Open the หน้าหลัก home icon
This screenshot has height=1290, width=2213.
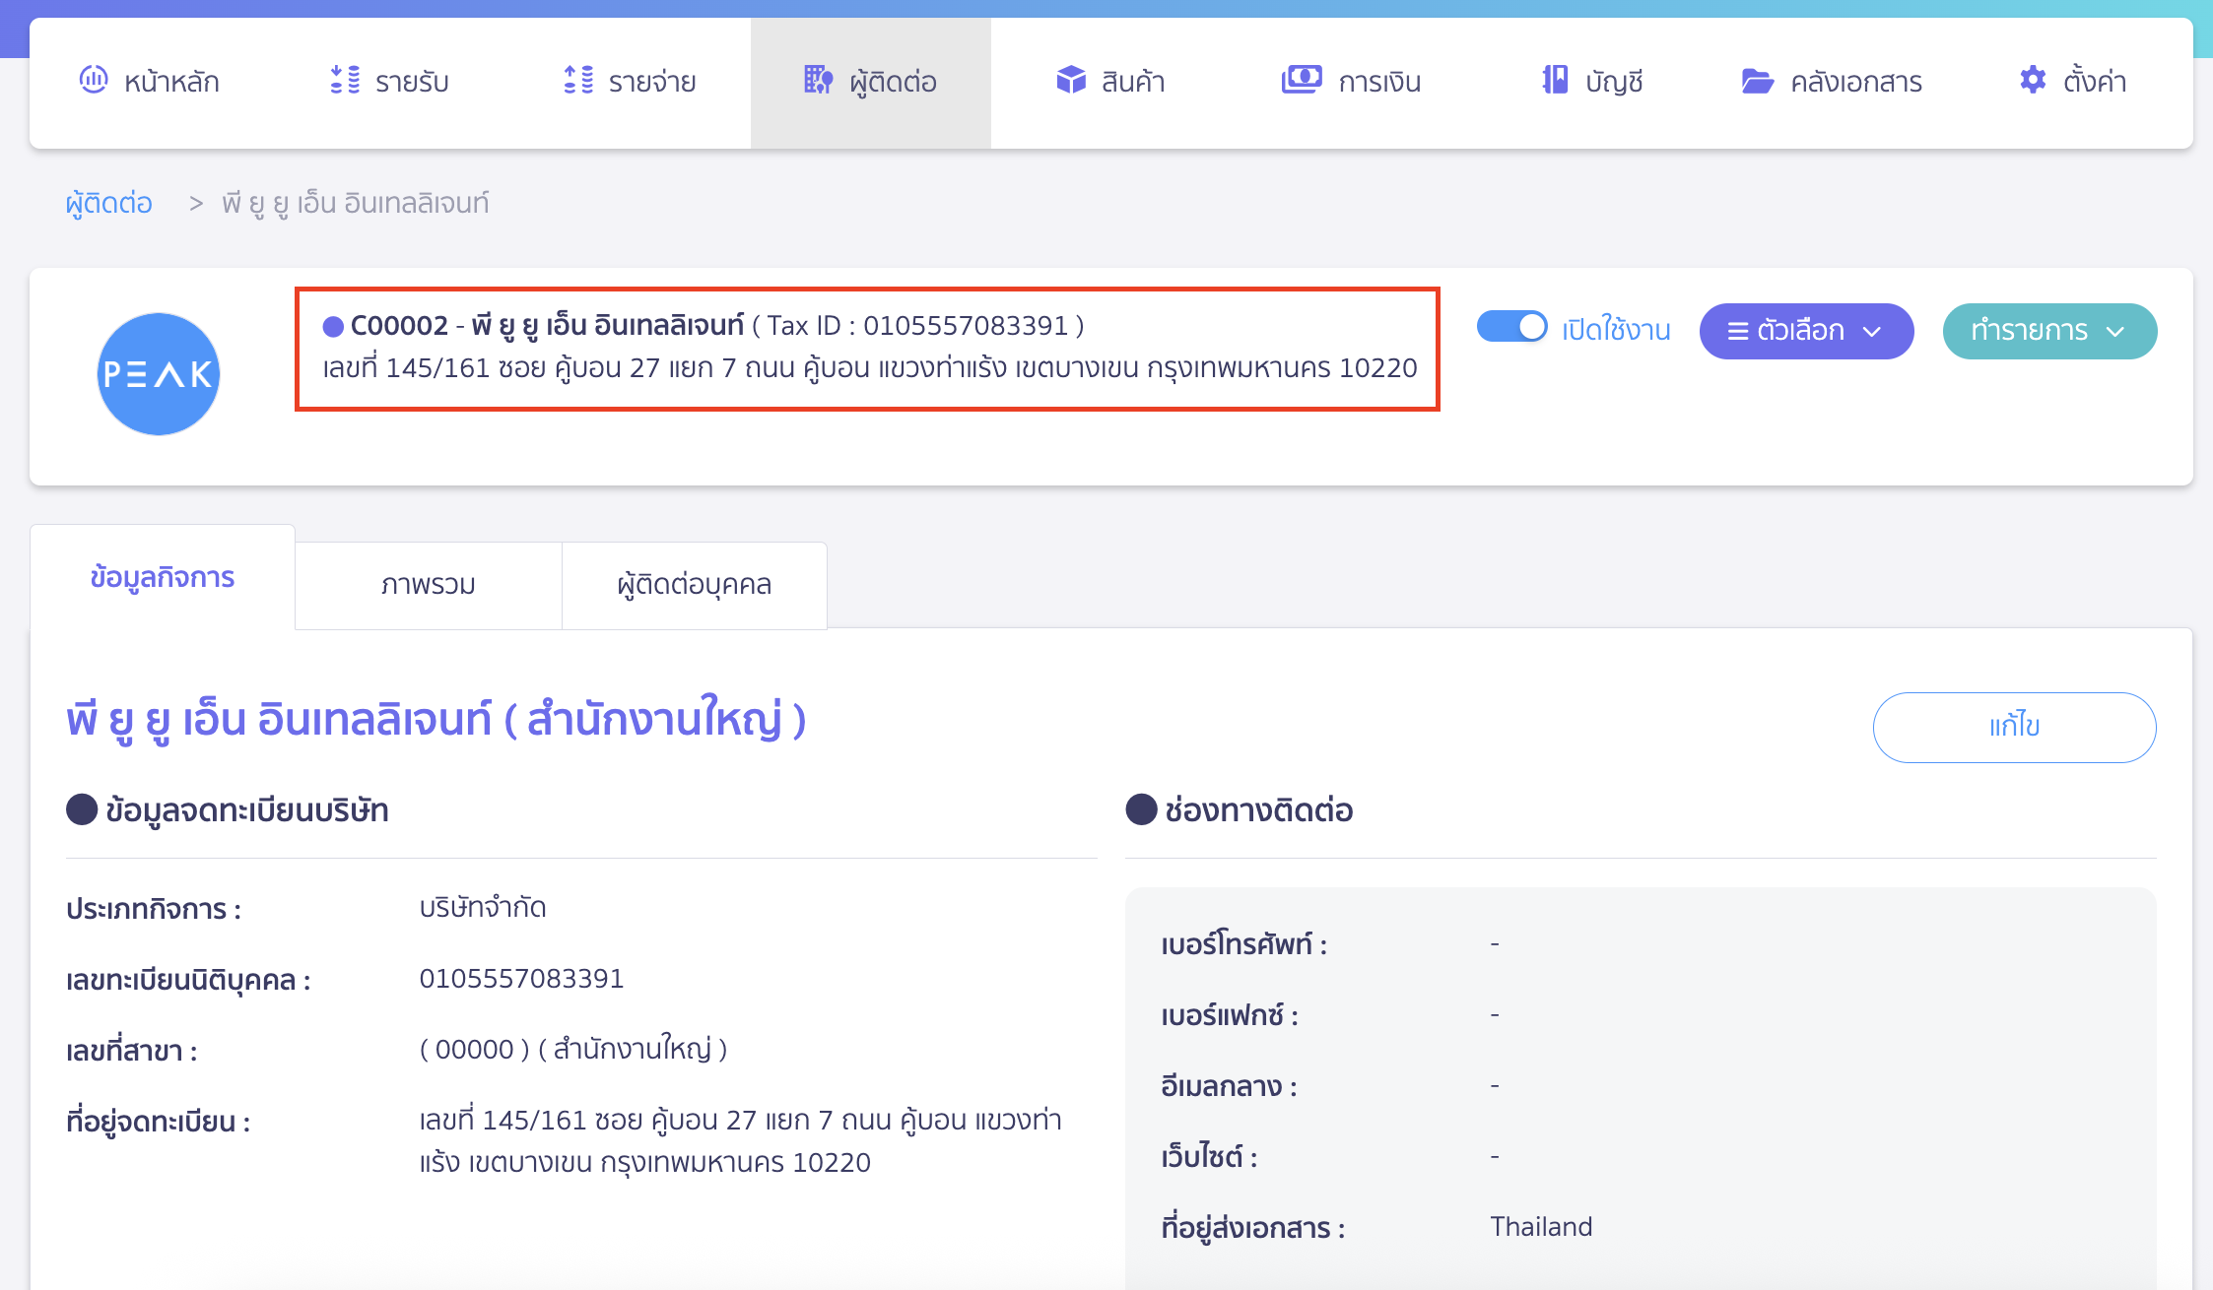pos(94,81)
